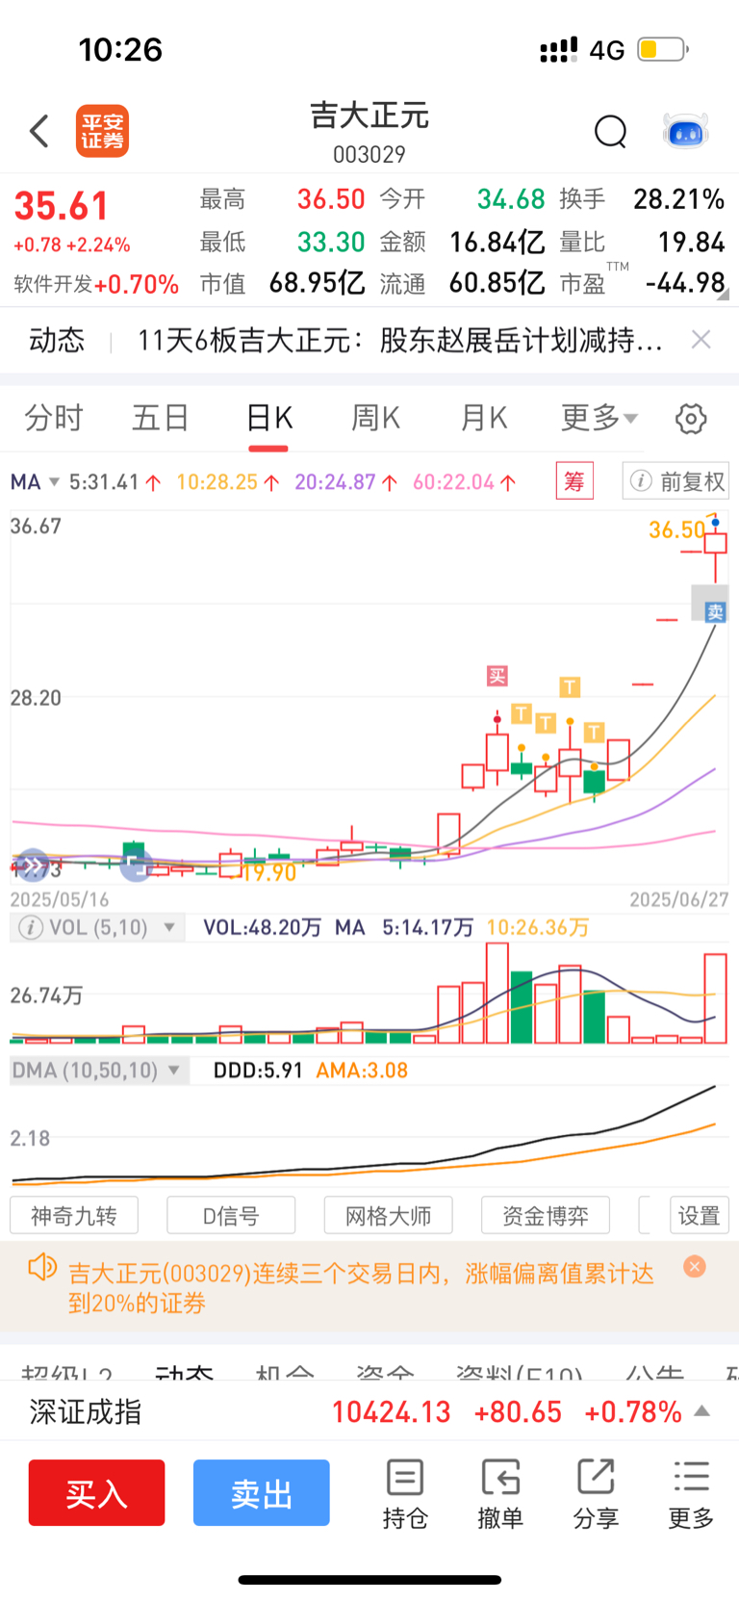Viewport: 739px width, 1601px height.
Task: Open the MA indicator dropdown
Action: pyautogui.click(x=36, y=481)
